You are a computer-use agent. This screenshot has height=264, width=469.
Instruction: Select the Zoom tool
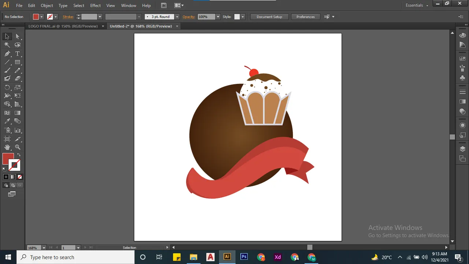tap(18, 147)
